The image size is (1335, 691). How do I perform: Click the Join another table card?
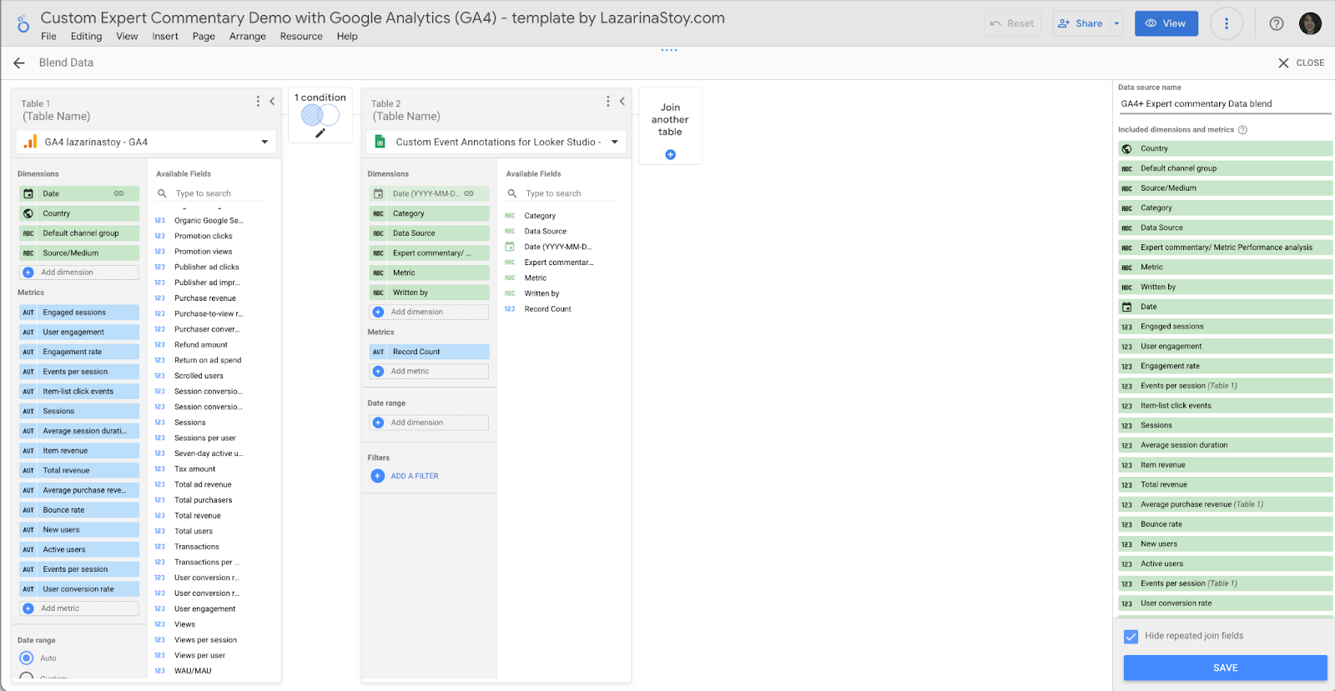[670, 126]
